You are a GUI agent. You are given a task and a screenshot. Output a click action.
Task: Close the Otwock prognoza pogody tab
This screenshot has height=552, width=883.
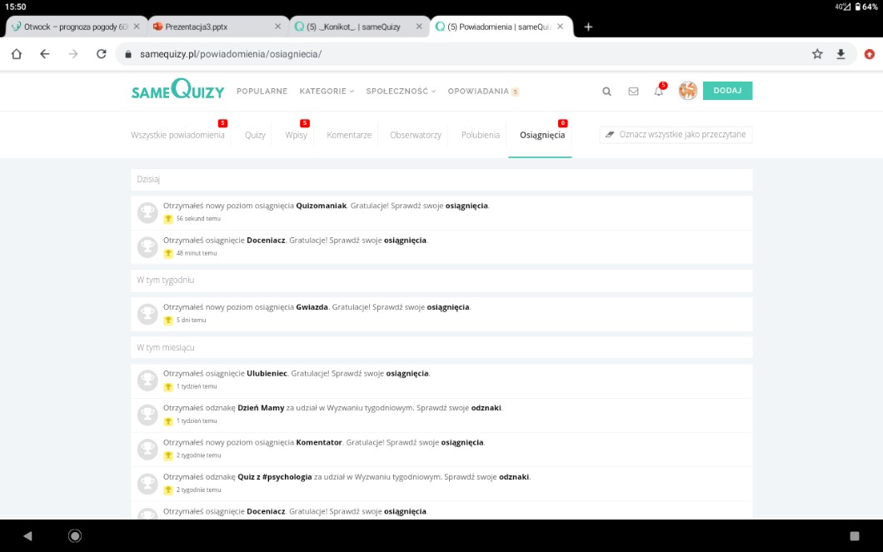[137, 27]
